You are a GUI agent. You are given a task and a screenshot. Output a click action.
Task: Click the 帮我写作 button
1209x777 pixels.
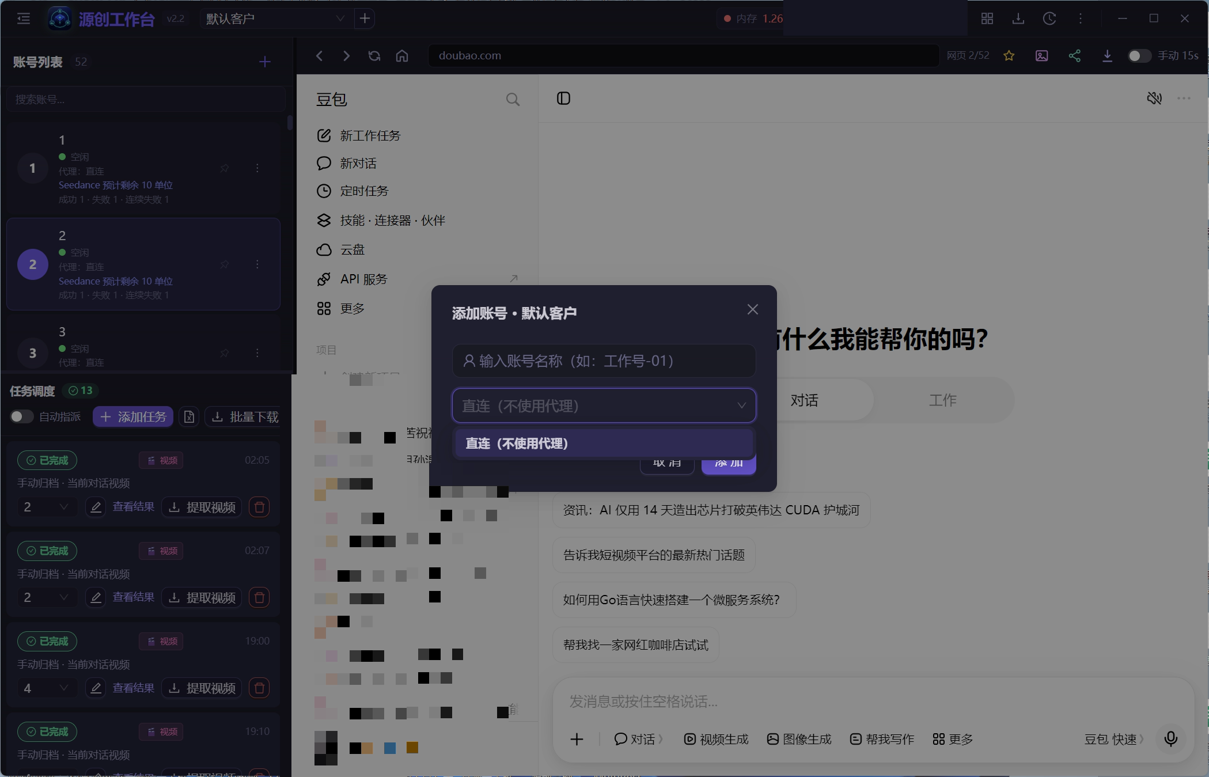[x=882, y=739]
